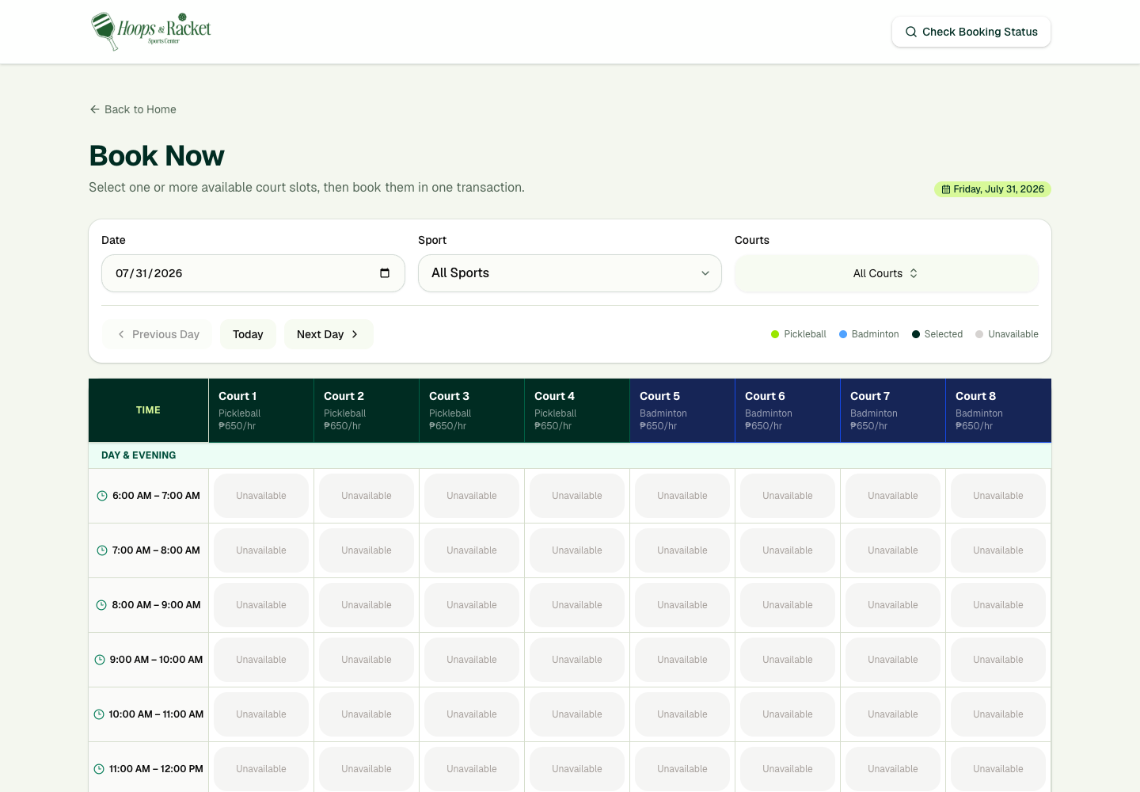Viewport: 1140px width, 792px height.
Task: Select the Court 2 Pickleball column header
Action: (367, 410)
